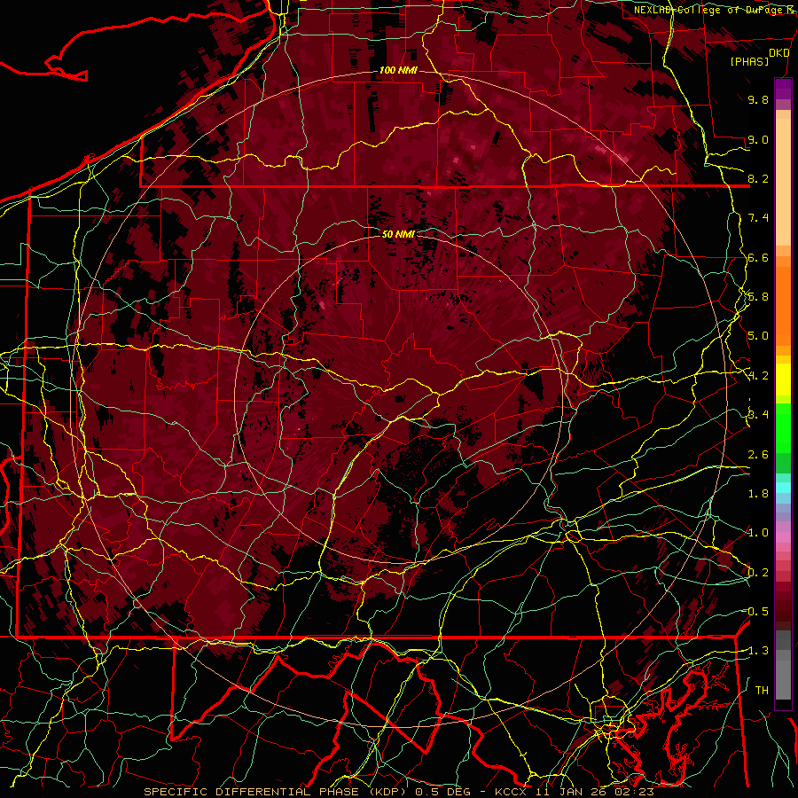Click the bright green segment of color bar
This screenshot has width=798, height=798.
[783, 428]
